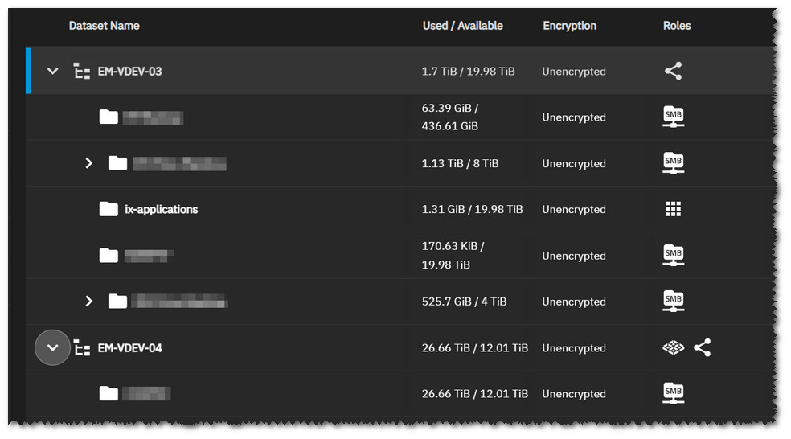791x439 pixels.
Task: Click the Dataset Name column header
Action: [104, 26]
